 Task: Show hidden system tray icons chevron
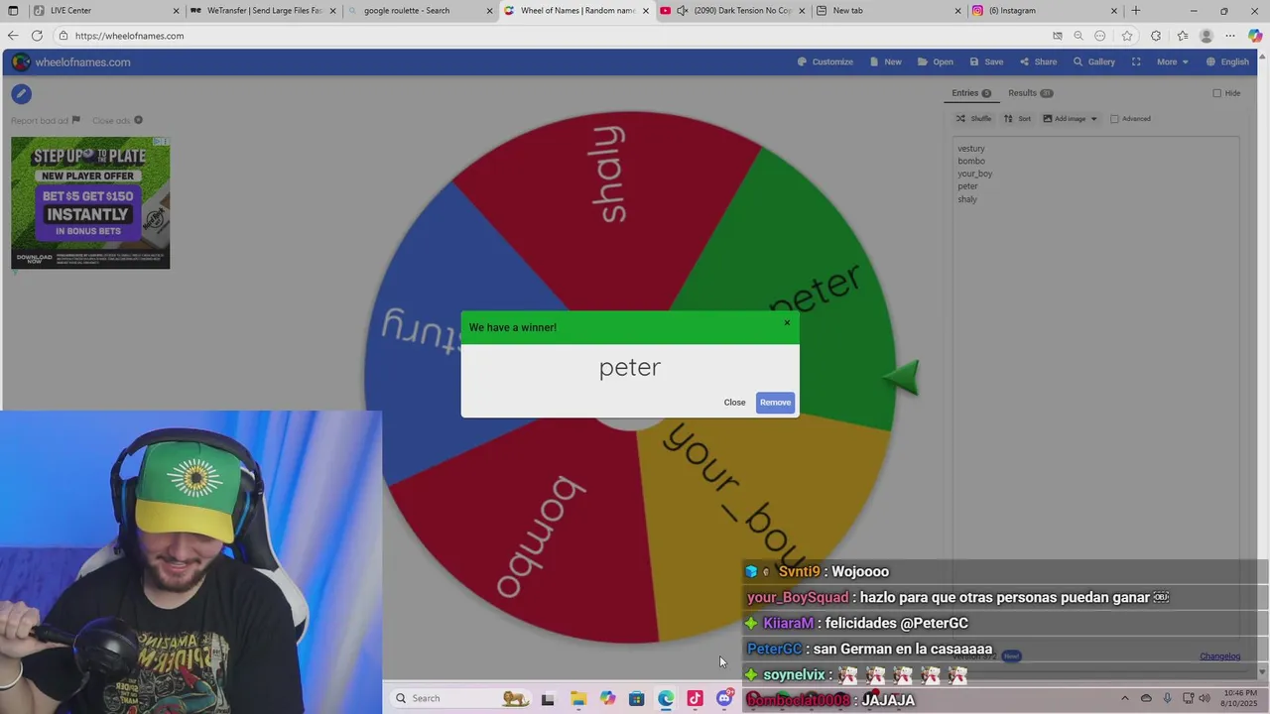tap(1124, 698)
